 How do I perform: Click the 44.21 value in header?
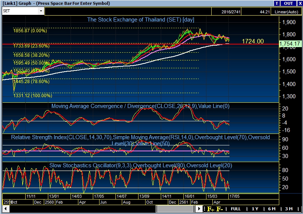point(264,12)
